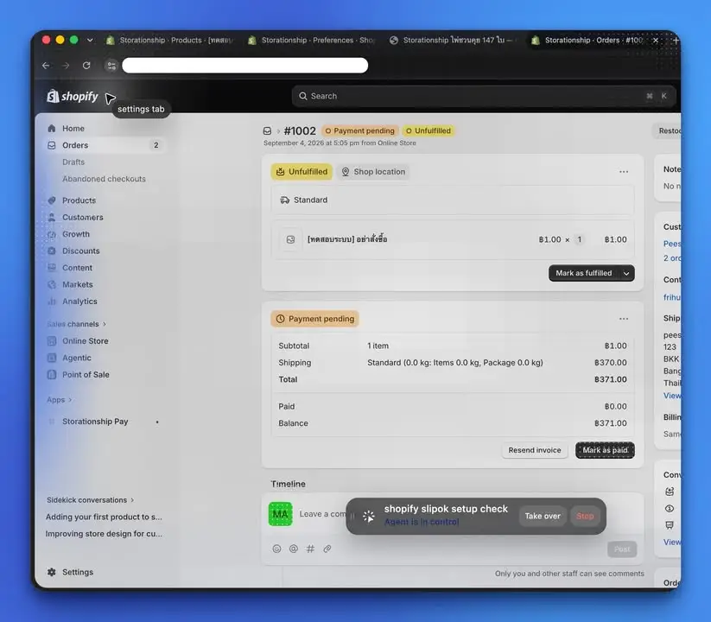
Task: Click Resend invoice
Action: [x=535, y=450]
